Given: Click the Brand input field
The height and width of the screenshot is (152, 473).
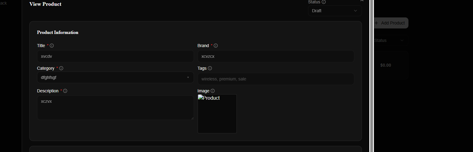Looking at the screenshot, I should 275,56.
